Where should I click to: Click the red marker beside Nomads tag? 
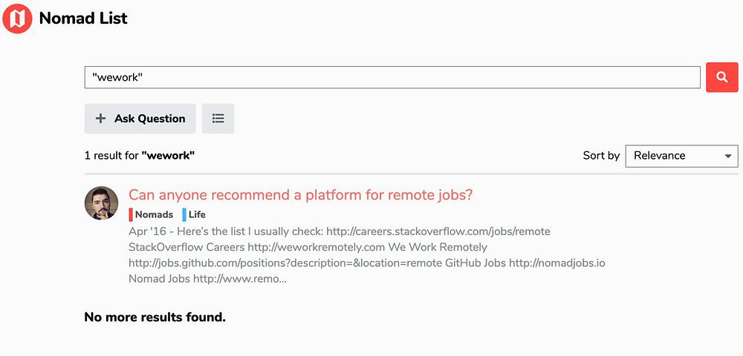pos(131,214)
